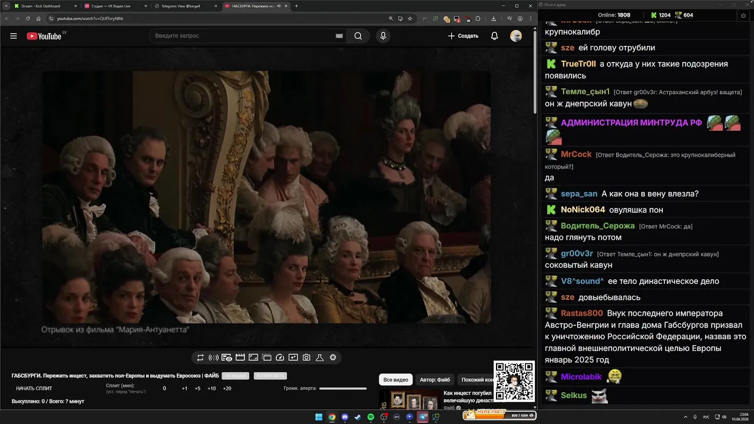Viewport: 754px width, 424px height.
Task: Take a screenshot with camera icon
Action: (x=306, y=357)
